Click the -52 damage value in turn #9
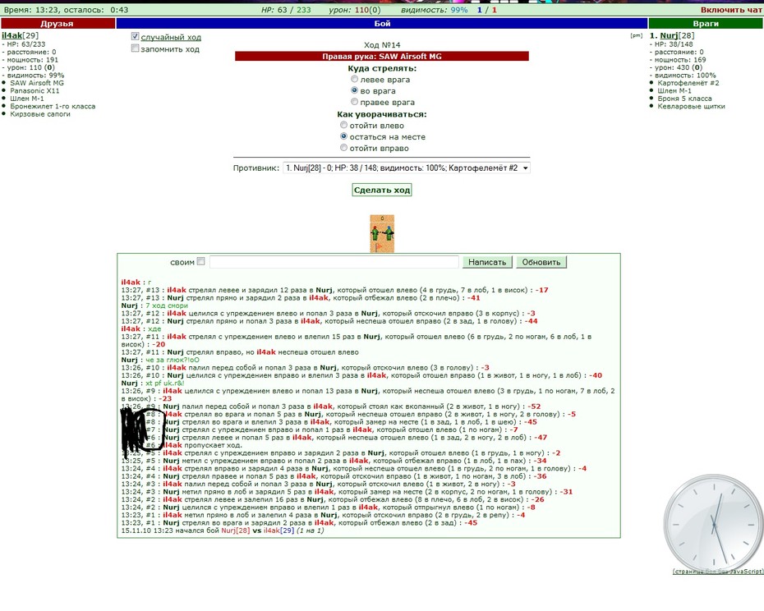The height and width of the screenshot is (611, 764). (x=532, y=407)
